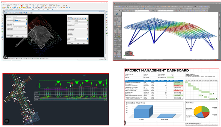Open visual search icon on road CAD drawing
This screenshot has height=127, width=221.
coord(7,121)
